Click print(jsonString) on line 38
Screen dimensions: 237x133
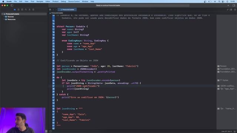[x=78, y=89]
